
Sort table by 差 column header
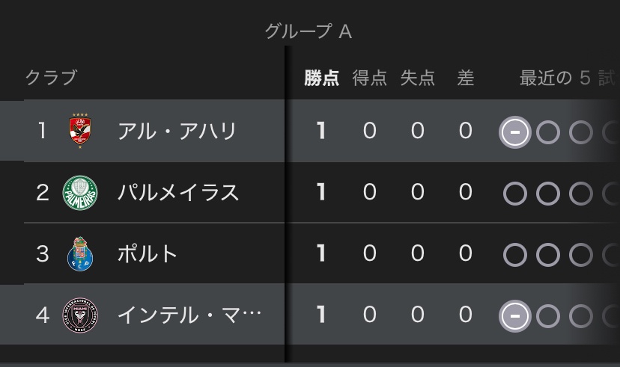(466, 78)
